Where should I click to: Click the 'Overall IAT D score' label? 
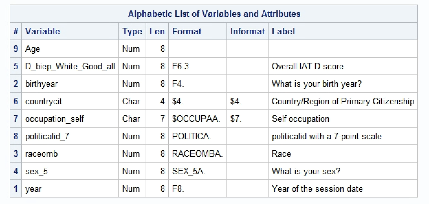307,66
